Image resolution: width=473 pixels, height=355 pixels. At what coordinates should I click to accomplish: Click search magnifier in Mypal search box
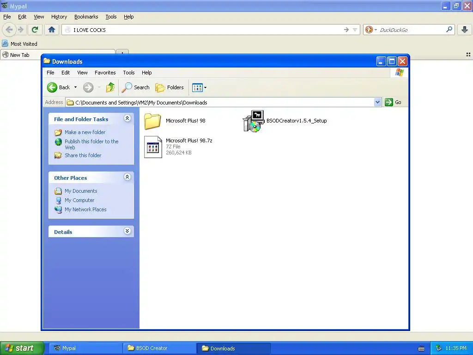[449, 30]
